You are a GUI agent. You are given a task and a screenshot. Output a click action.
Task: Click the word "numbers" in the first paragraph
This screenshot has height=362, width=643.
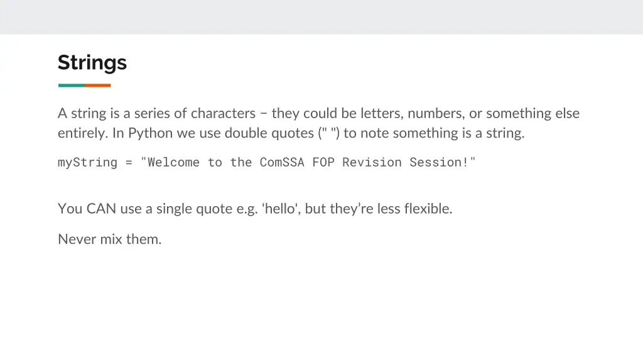(x=435, y=113)
